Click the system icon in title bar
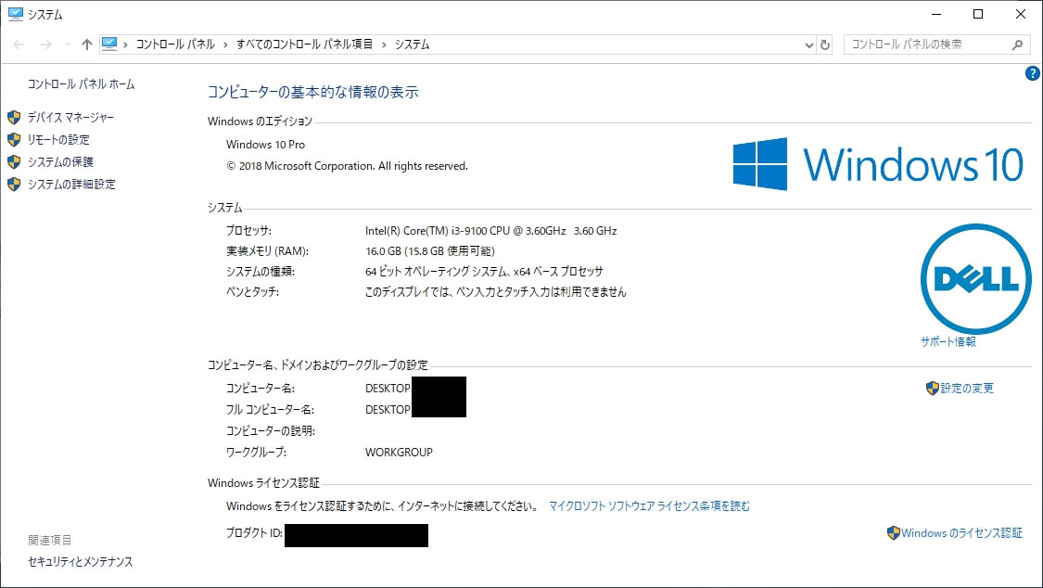The width and height of the screenshot is (1043, 588). [16, 14]
